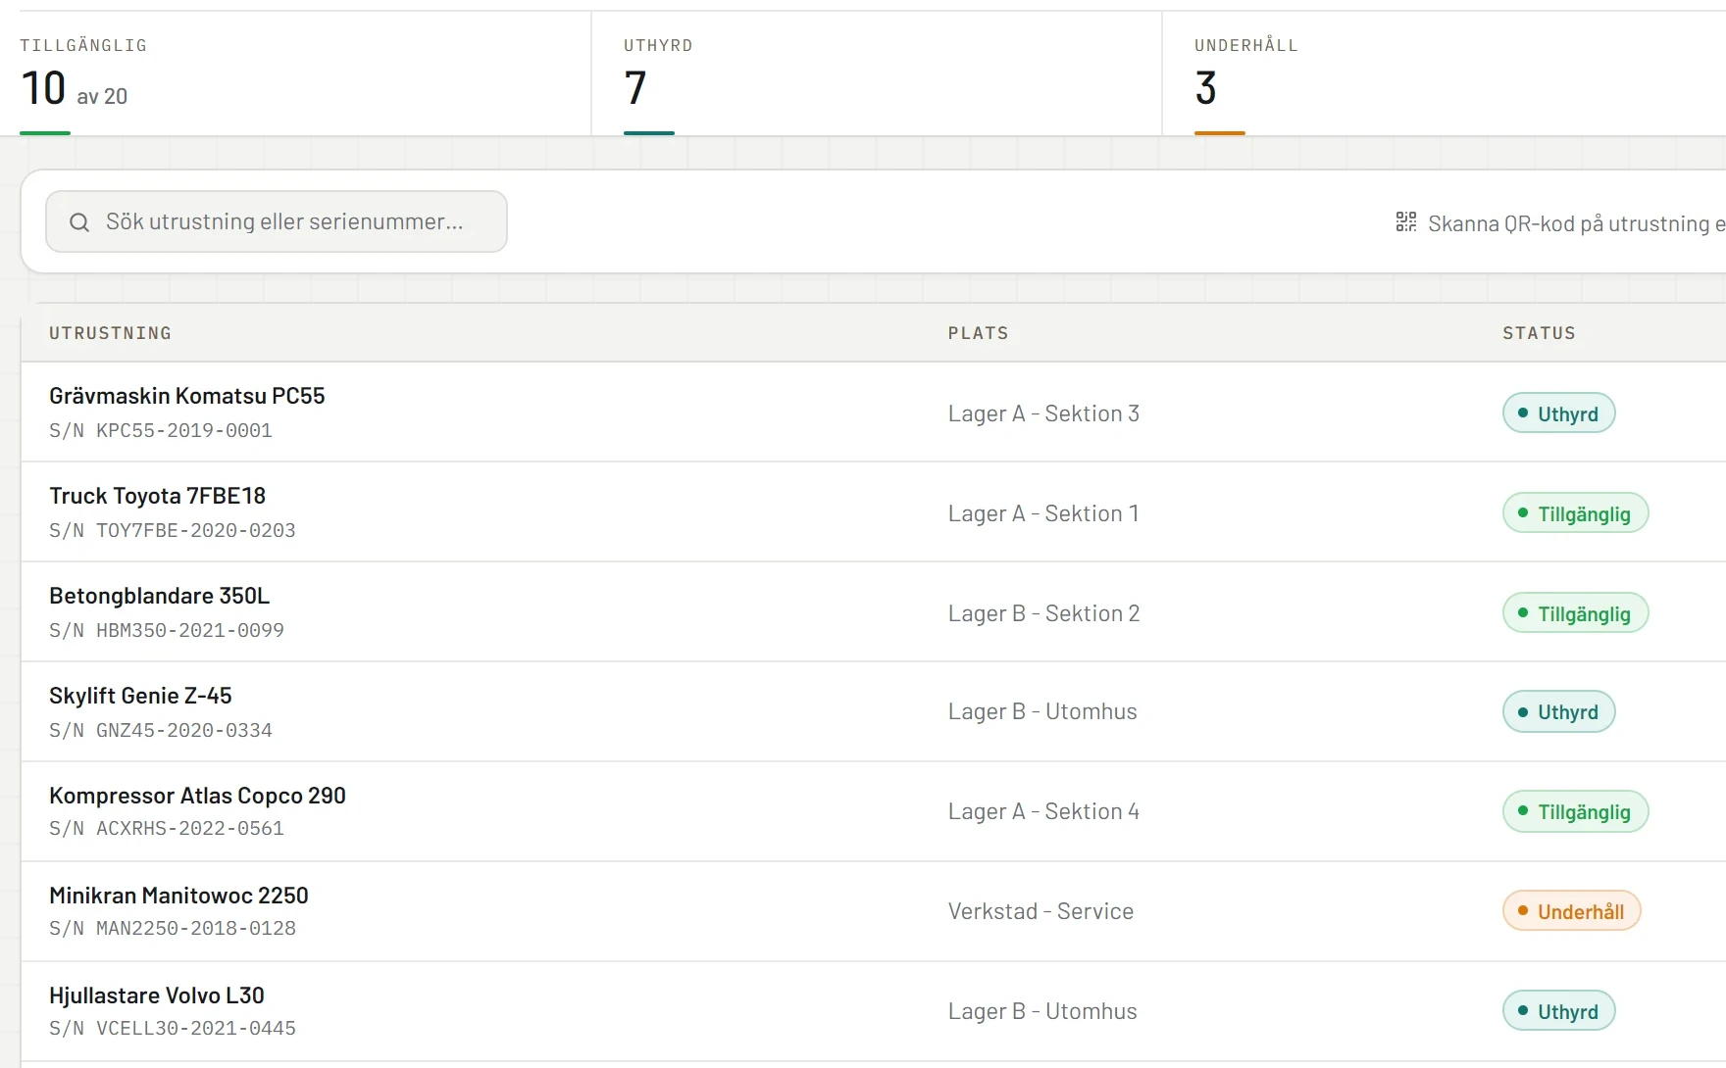Sort by the Status column header

[x=1539, y=333]
